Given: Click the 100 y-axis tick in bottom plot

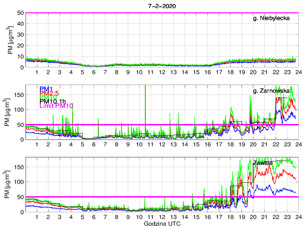Looking at the screenshot, I should tap(19, 182).
